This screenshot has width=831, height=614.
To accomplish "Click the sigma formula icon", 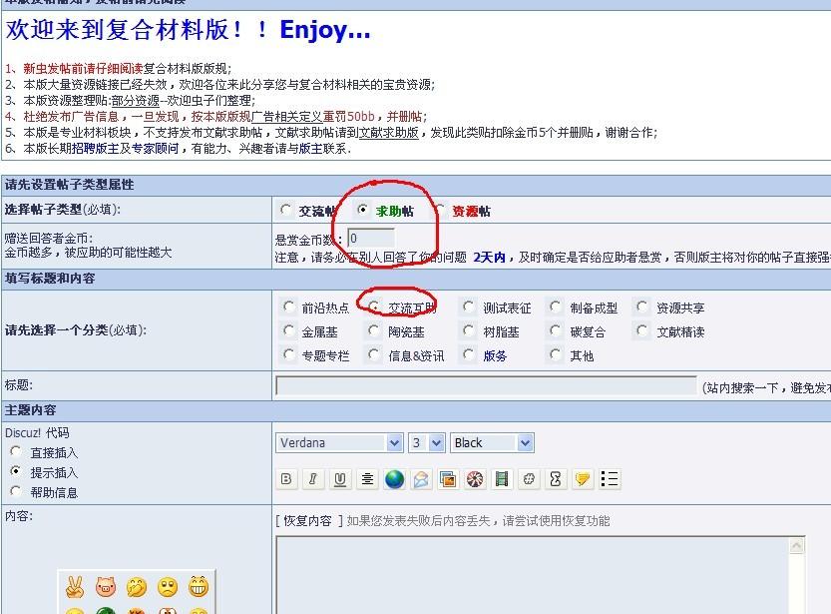I will 556,479.
